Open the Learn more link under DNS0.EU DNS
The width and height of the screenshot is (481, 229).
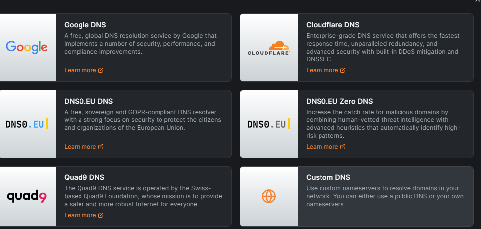(x=80, y=147)
